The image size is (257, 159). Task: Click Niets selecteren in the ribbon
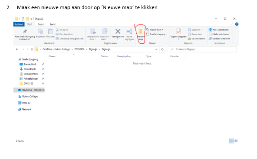219,34
